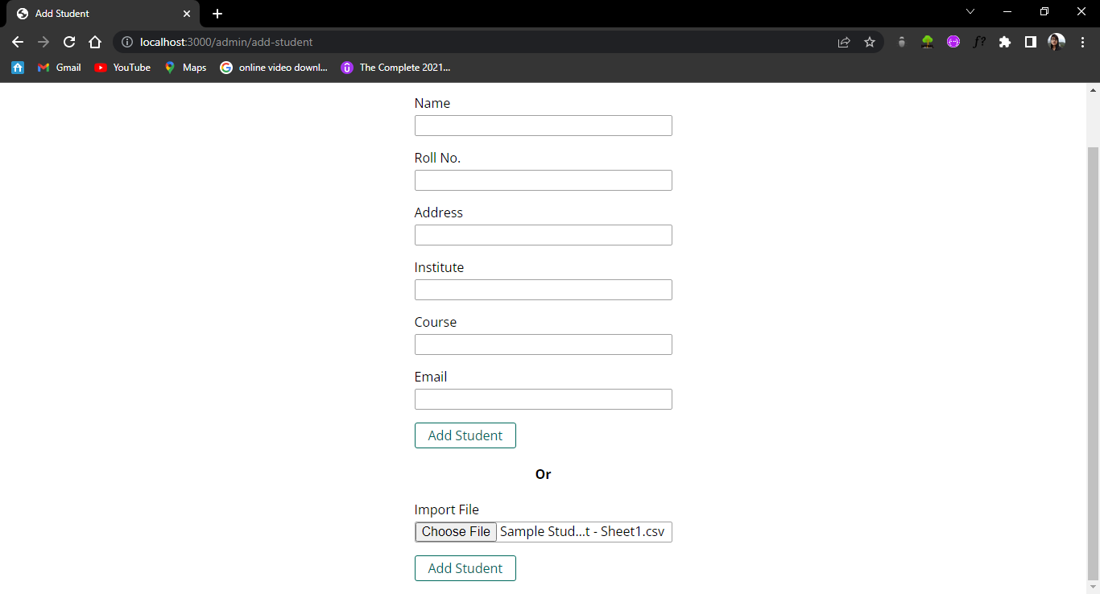Open the Maps bookmark

[184, 68]
